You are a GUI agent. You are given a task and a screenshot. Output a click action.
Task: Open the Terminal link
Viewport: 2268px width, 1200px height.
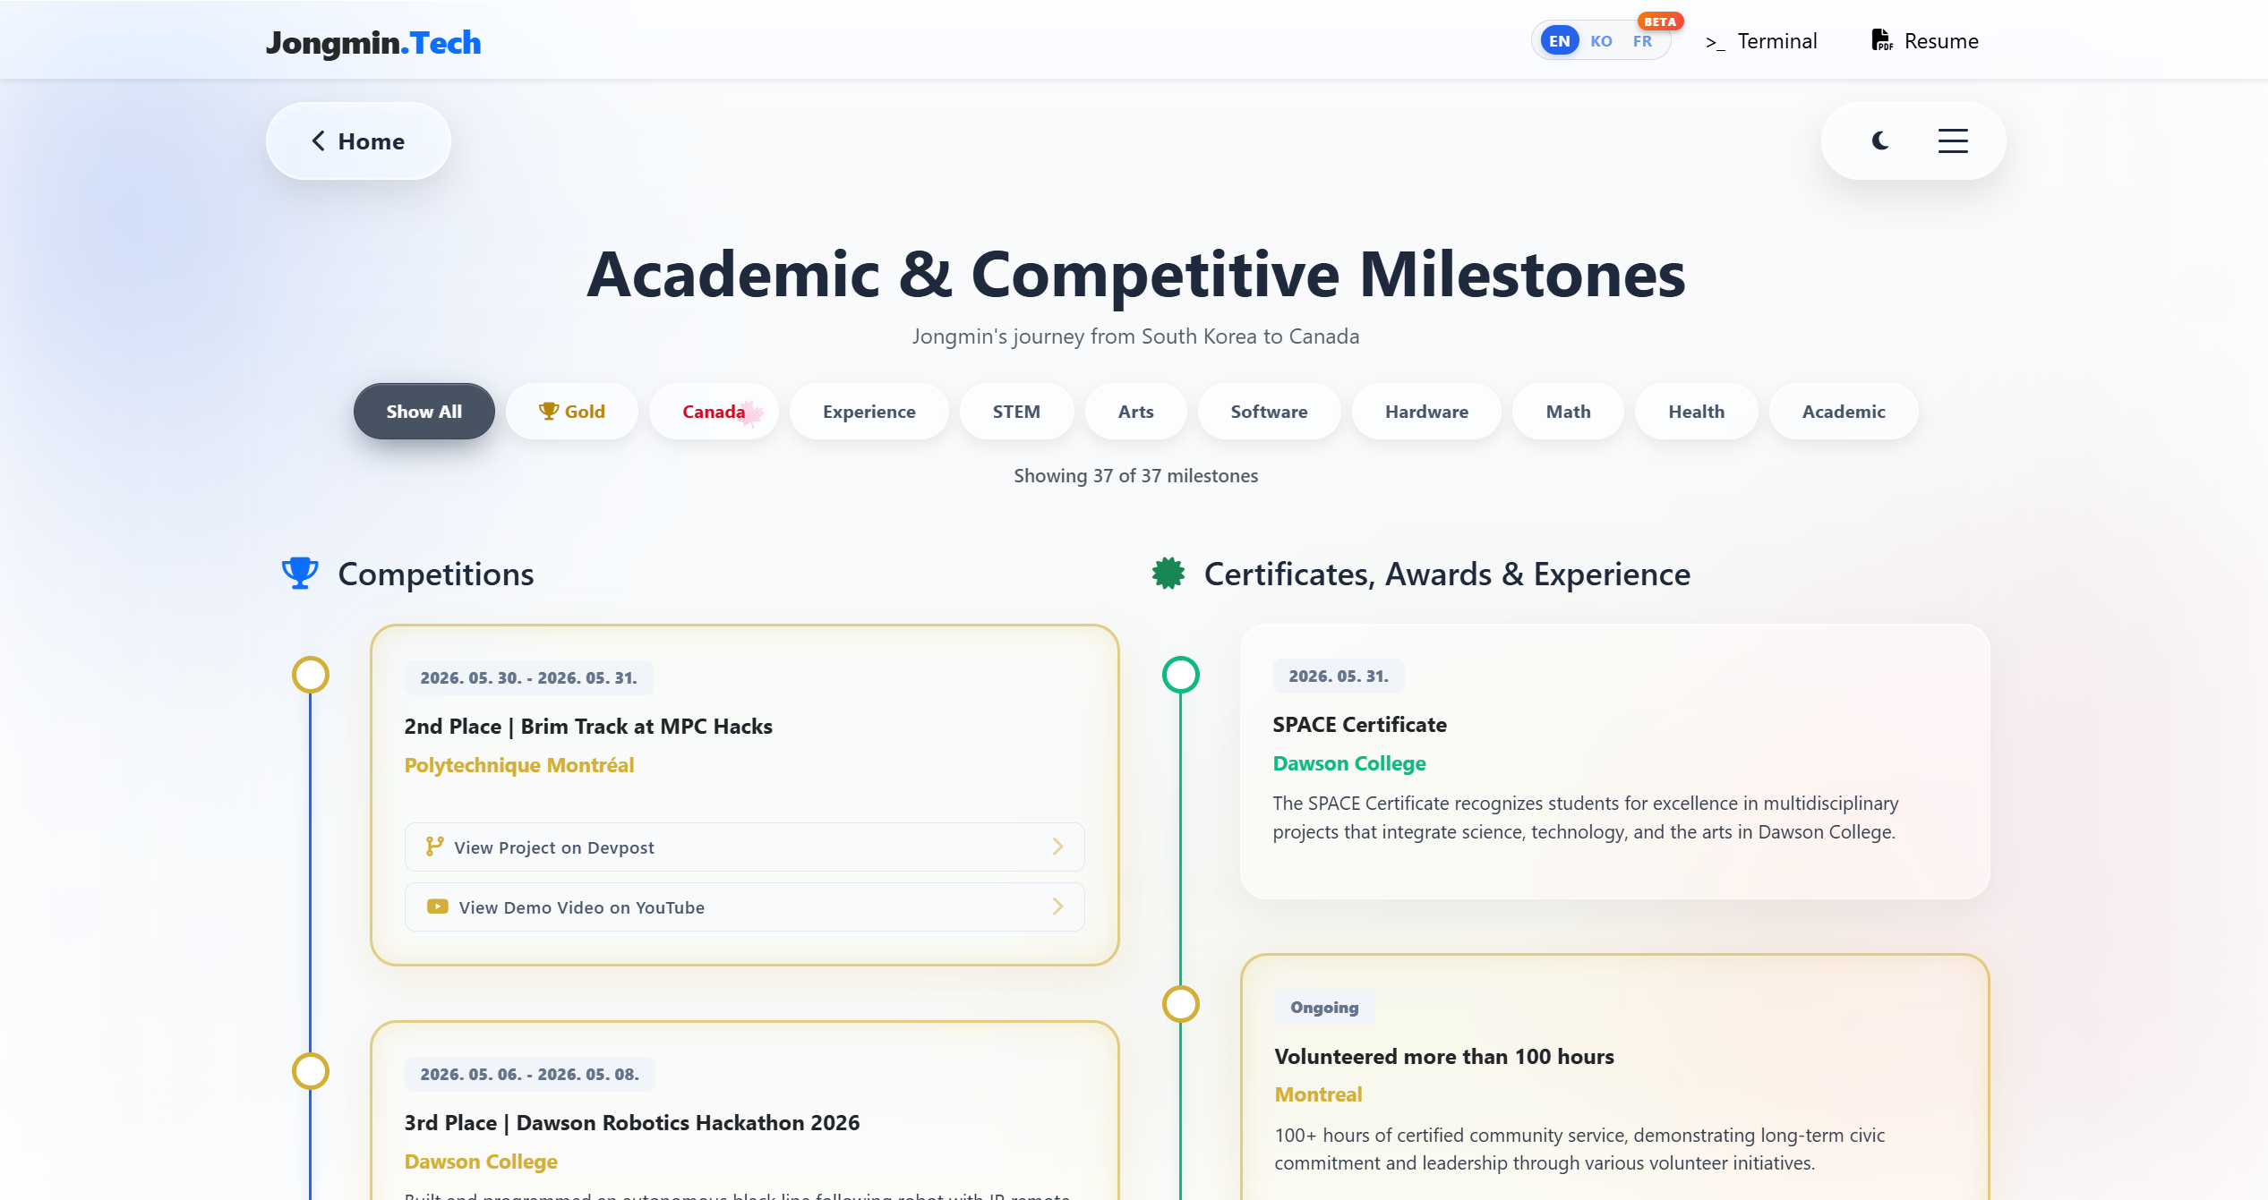(x=1761, y=41)
